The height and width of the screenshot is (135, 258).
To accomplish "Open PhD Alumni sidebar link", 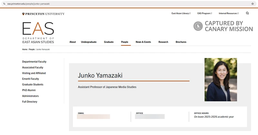I will point(29,90).
